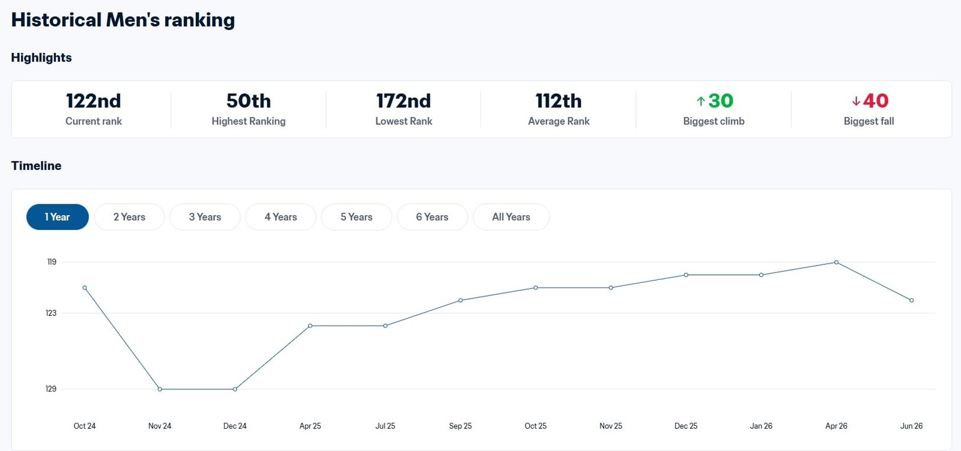Click the Lowest Rank label
961x451 pixels.
point(404,121)
